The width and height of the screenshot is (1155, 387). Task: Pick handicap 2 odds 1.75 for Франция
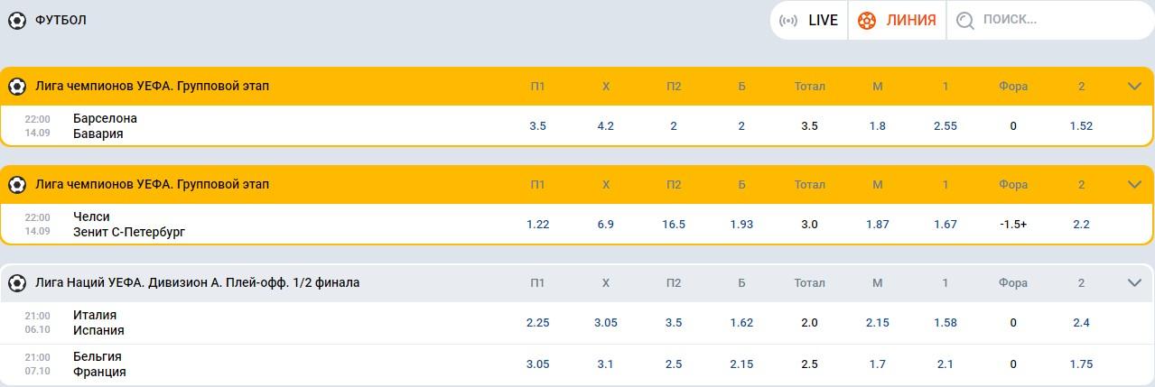pos(1081,364)
